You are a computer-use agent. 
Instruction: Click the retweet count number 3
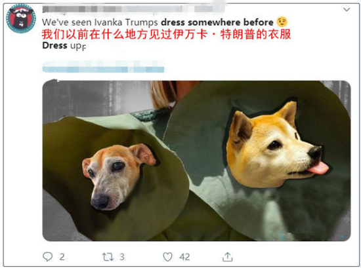122,257
